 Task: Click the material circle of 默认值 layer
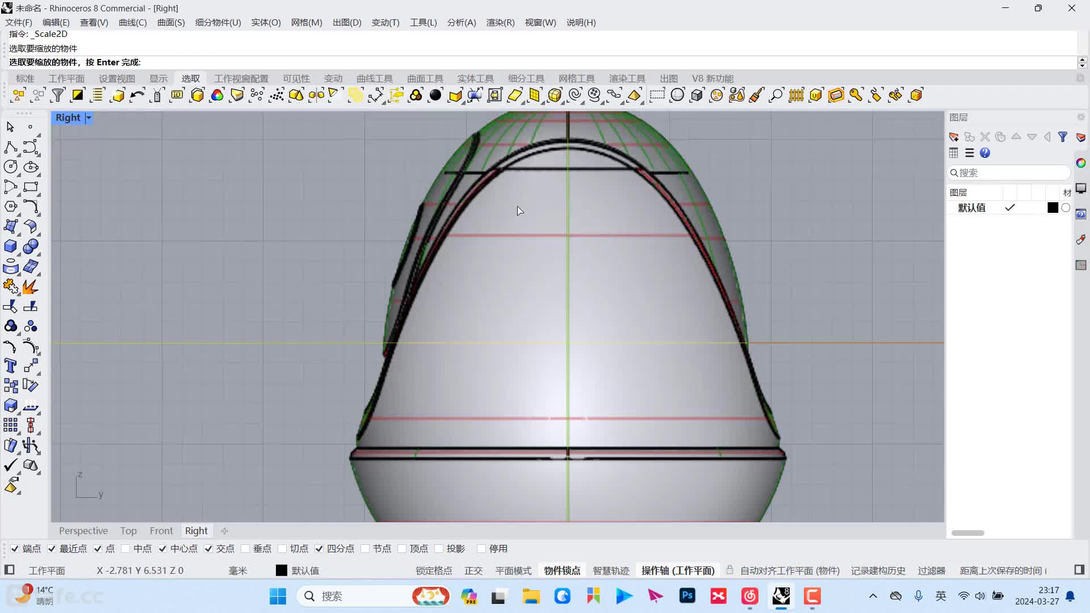click(x=1066, y=208)
